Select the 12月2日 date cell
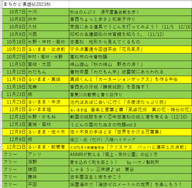The height and width of the screenshot is (188, 192). 15,110
